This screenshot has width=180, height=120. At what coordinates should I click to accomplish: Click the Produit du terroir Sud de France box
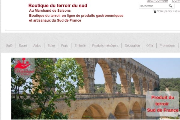pyautogui.click(x=162, y=104)
